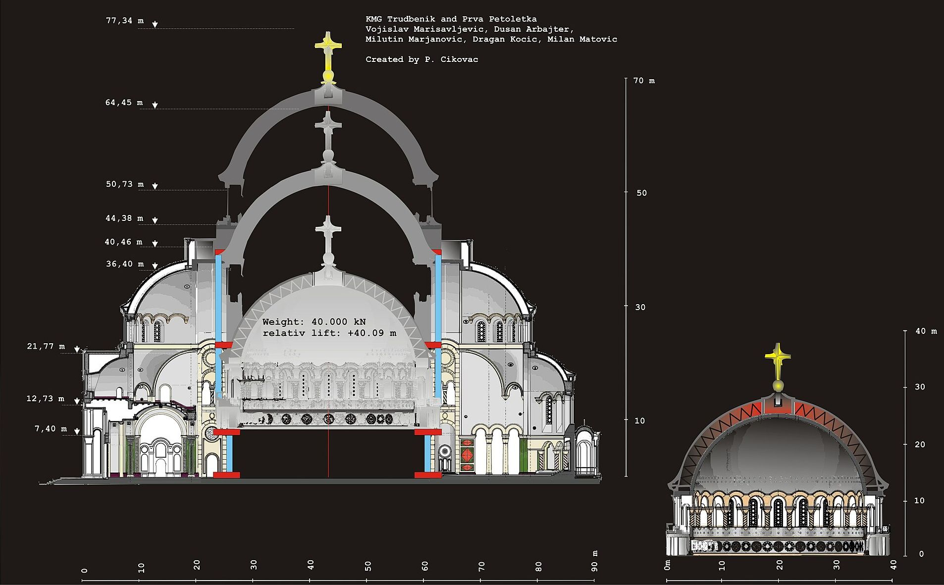Click the '70 m' mark on vertical scale

coord(643,81)
